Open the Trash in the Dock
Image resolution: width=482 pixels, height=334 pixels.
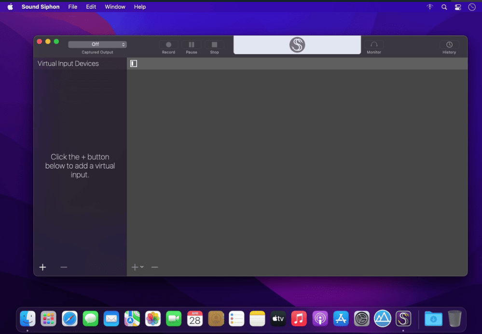(x=454, y=319)
